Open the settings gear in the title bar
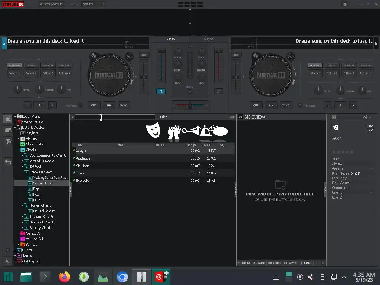The width and height of the screenshot is (380, 285). (x=345, y=4)
